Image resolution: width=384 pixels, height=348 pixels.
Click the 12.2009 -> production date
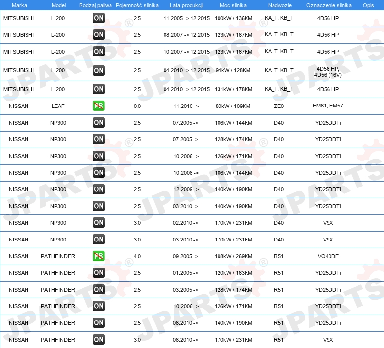186,189
